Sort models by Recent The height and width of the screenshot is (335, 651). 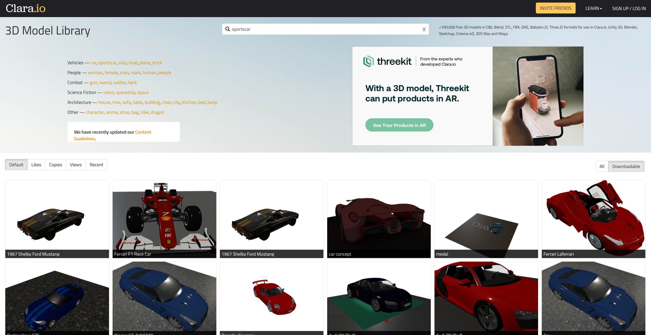pyautogui.click(x=96, y=165)
